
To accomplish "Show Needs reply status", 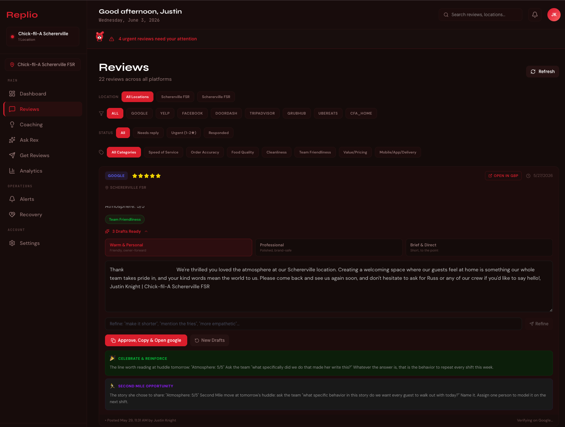I will 148,133.
